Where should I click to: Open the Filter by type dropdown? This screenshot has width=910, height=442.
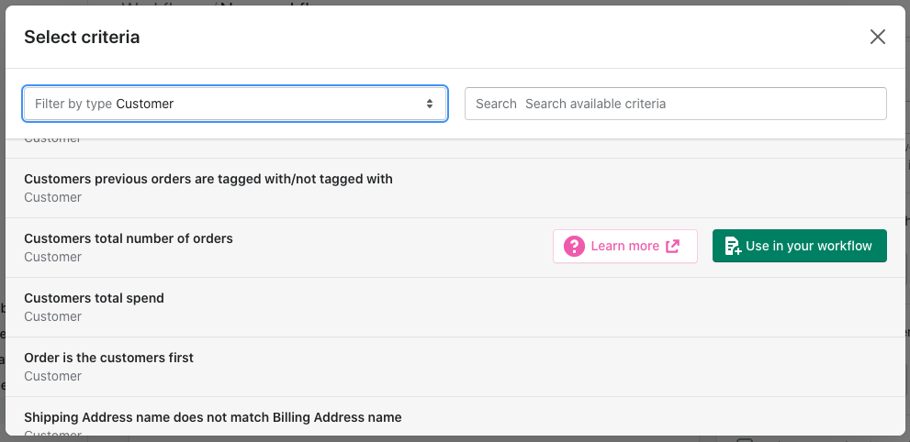[235, 104]
